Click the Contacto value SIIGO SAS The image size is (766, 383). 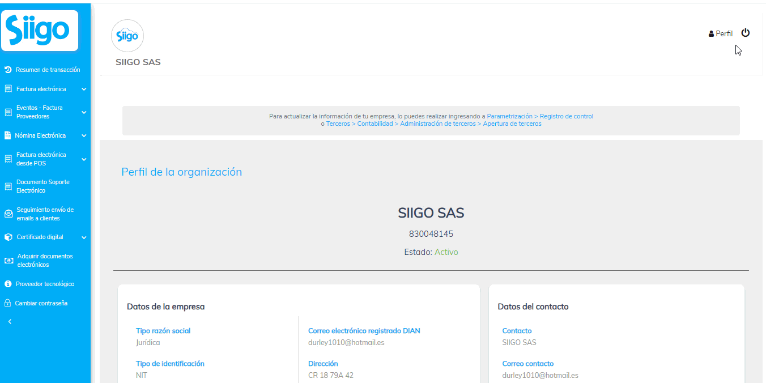click(520, 343)
